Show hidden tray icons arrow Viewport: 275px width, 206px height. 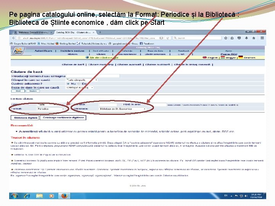tap(231, 196)
